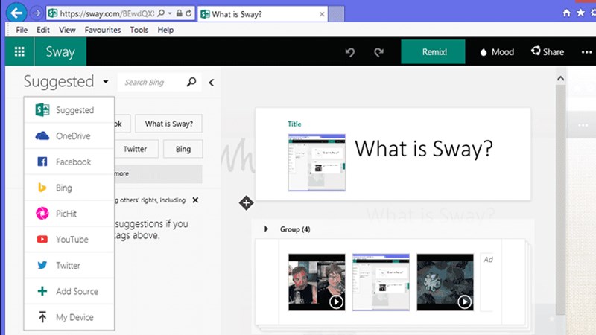Close the What is Sway? tab
The width and height of the screenshot is (596, 335).
(322, 14)
